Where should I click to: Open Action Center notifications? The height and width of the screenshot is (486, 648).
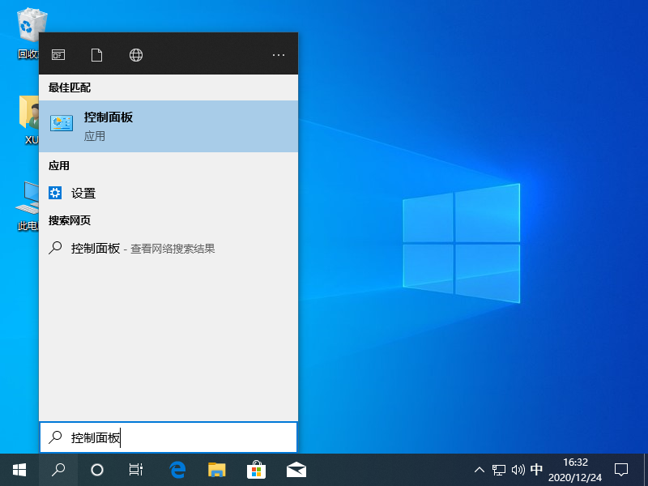tap(620, 470)
